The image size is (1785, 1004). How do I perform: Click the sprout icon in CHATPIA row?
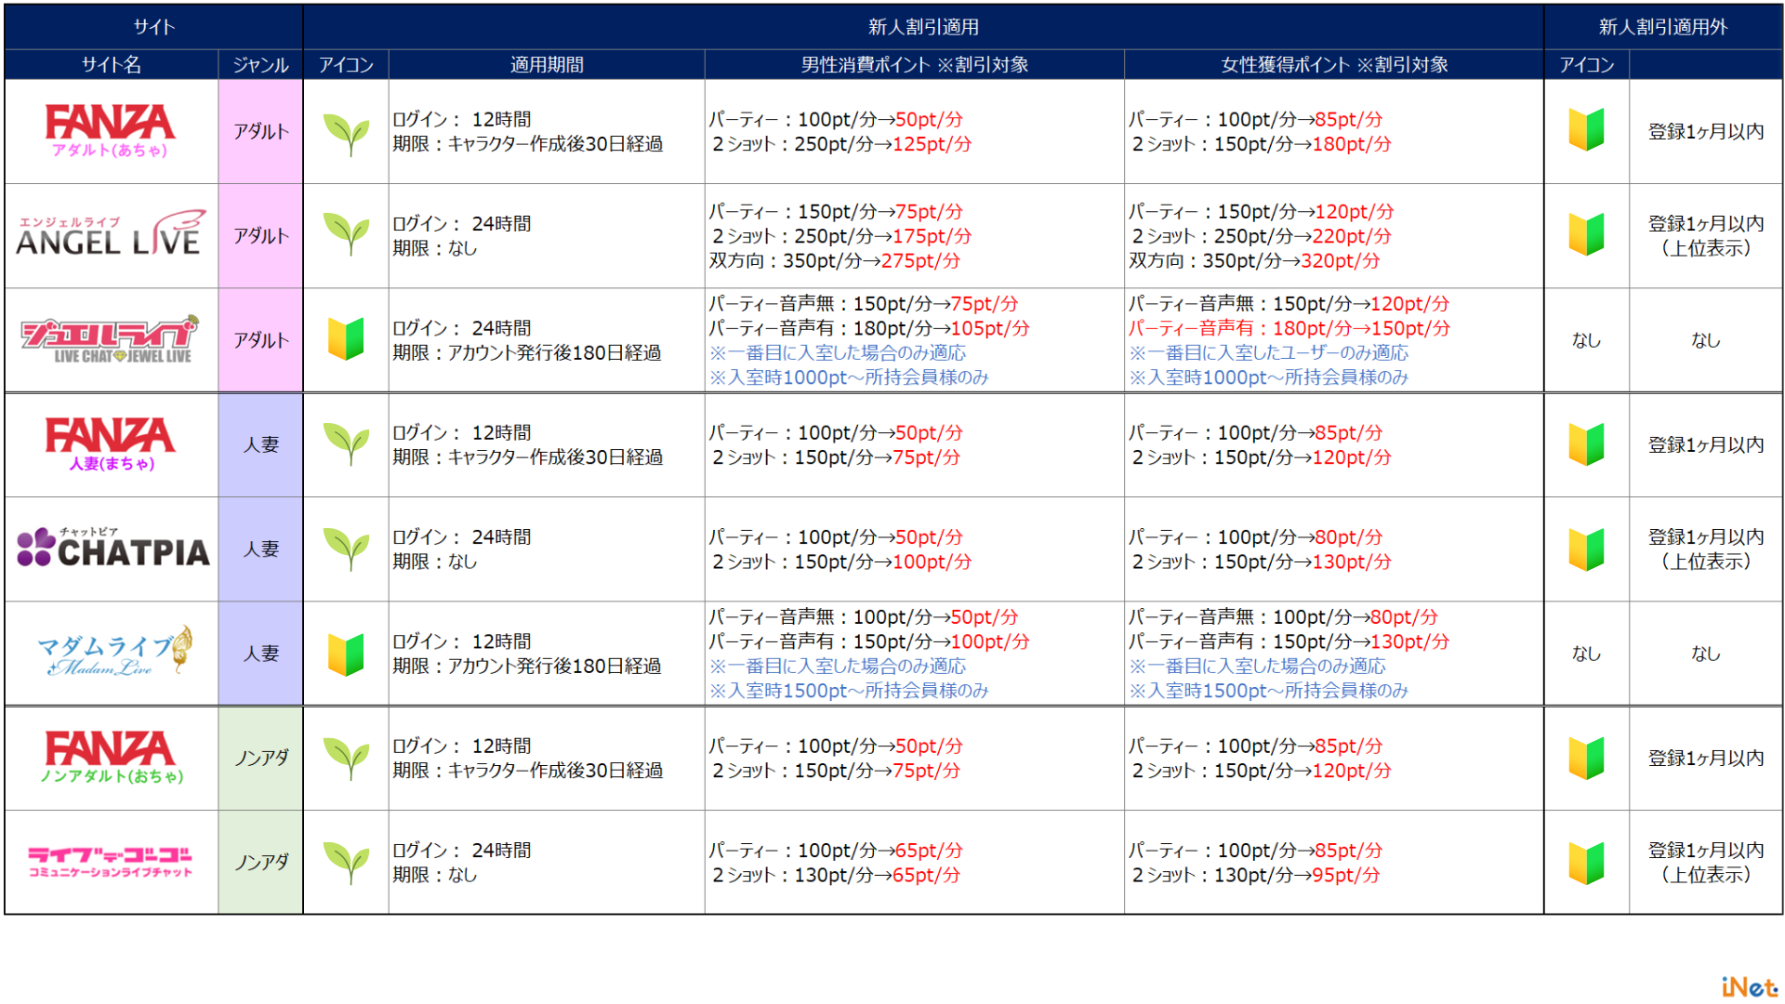click(346, 548)
